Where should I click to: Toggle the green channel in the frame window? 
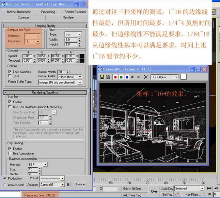tap(121, 77)
